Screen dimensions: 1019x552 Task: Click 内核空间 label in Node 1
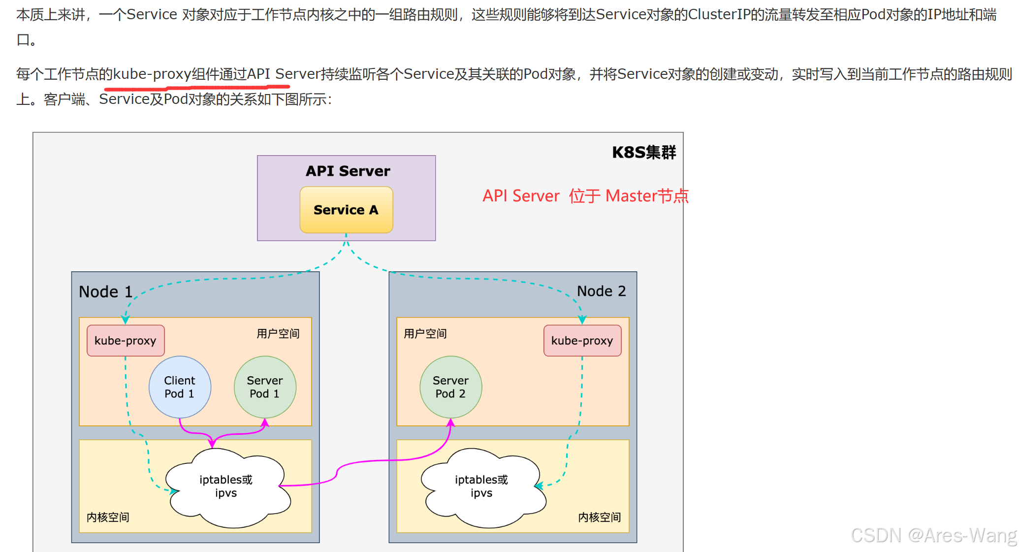click(x=108, y=517)
